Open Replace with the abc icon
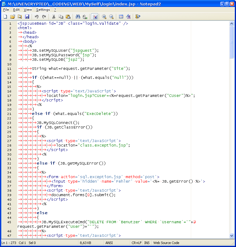 [85, 17]
